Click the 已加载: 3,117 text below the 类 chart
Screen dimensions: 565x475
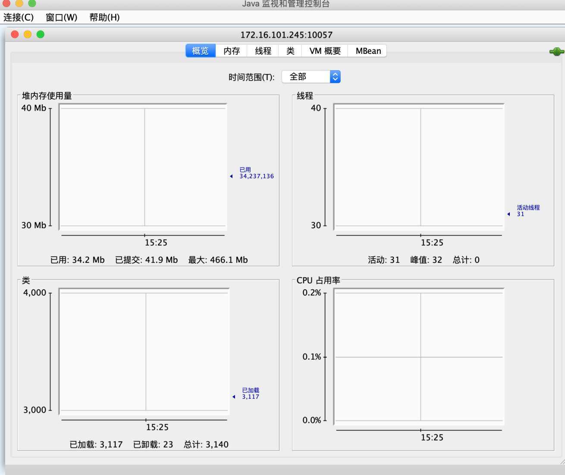pyautogui.click(x=96, y=444)
